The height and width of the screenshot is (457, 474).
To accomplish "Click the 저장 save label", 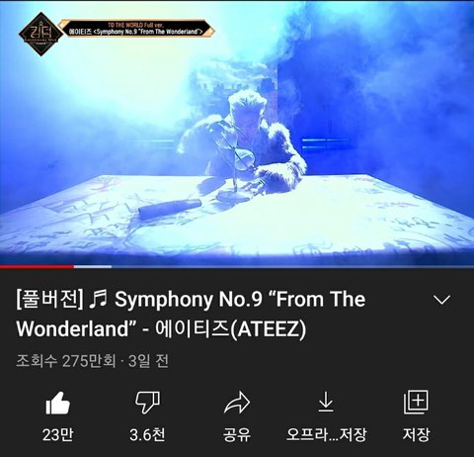I will [416, 434].
